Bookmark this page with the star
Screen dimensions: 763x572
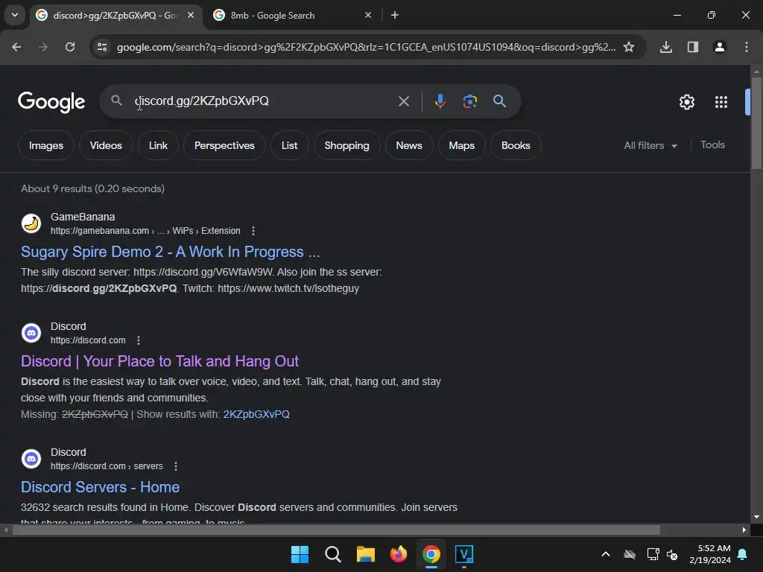(x=629, y=47)
